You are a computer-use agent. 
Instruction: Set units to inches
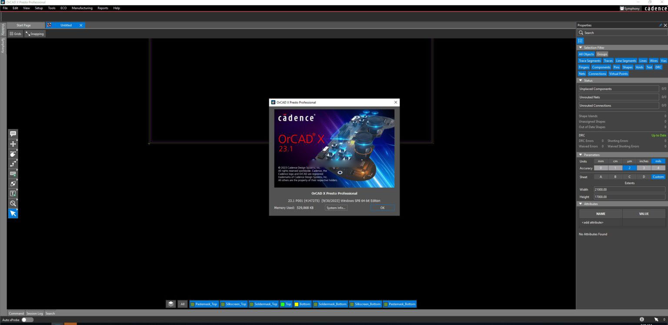click(644, 161)
